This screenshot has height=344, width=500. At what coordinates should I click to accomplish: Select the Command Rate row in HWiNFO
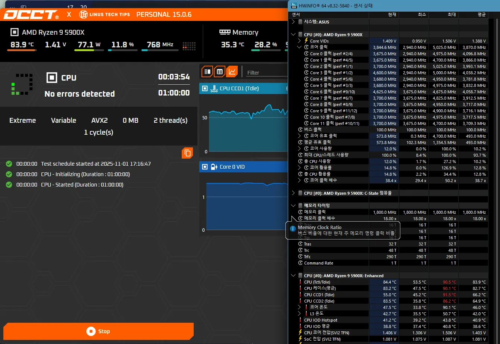pyautogui.click(x=389, y=263)
